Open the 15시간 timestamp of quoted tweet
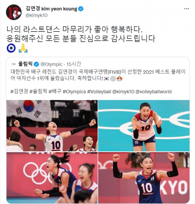This screenshot has width=195, height=204. [x=74, y=64]
